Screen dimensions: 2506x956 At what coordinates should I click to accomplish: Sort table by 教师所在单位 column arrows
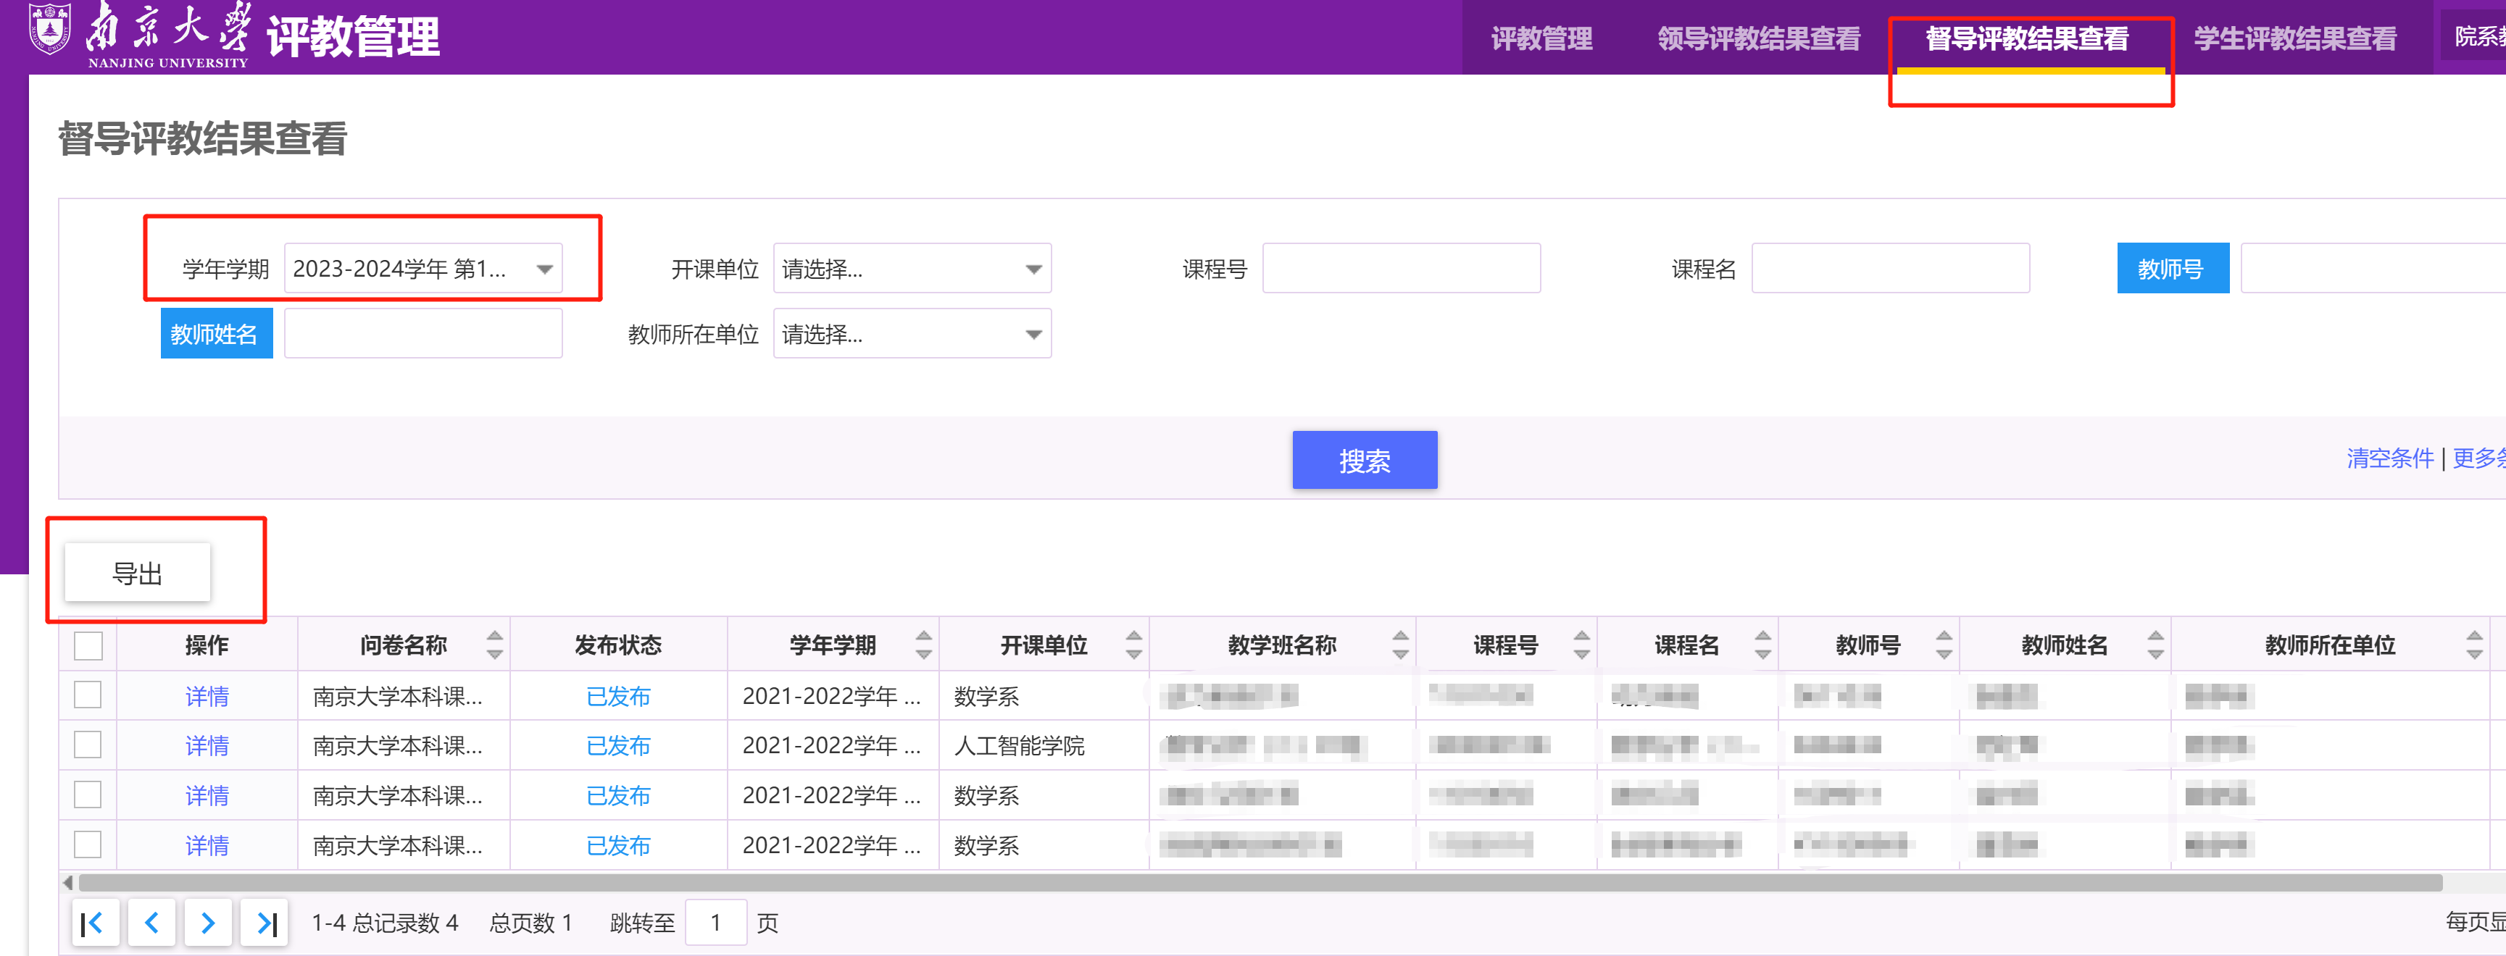(x=2475, y=645)
